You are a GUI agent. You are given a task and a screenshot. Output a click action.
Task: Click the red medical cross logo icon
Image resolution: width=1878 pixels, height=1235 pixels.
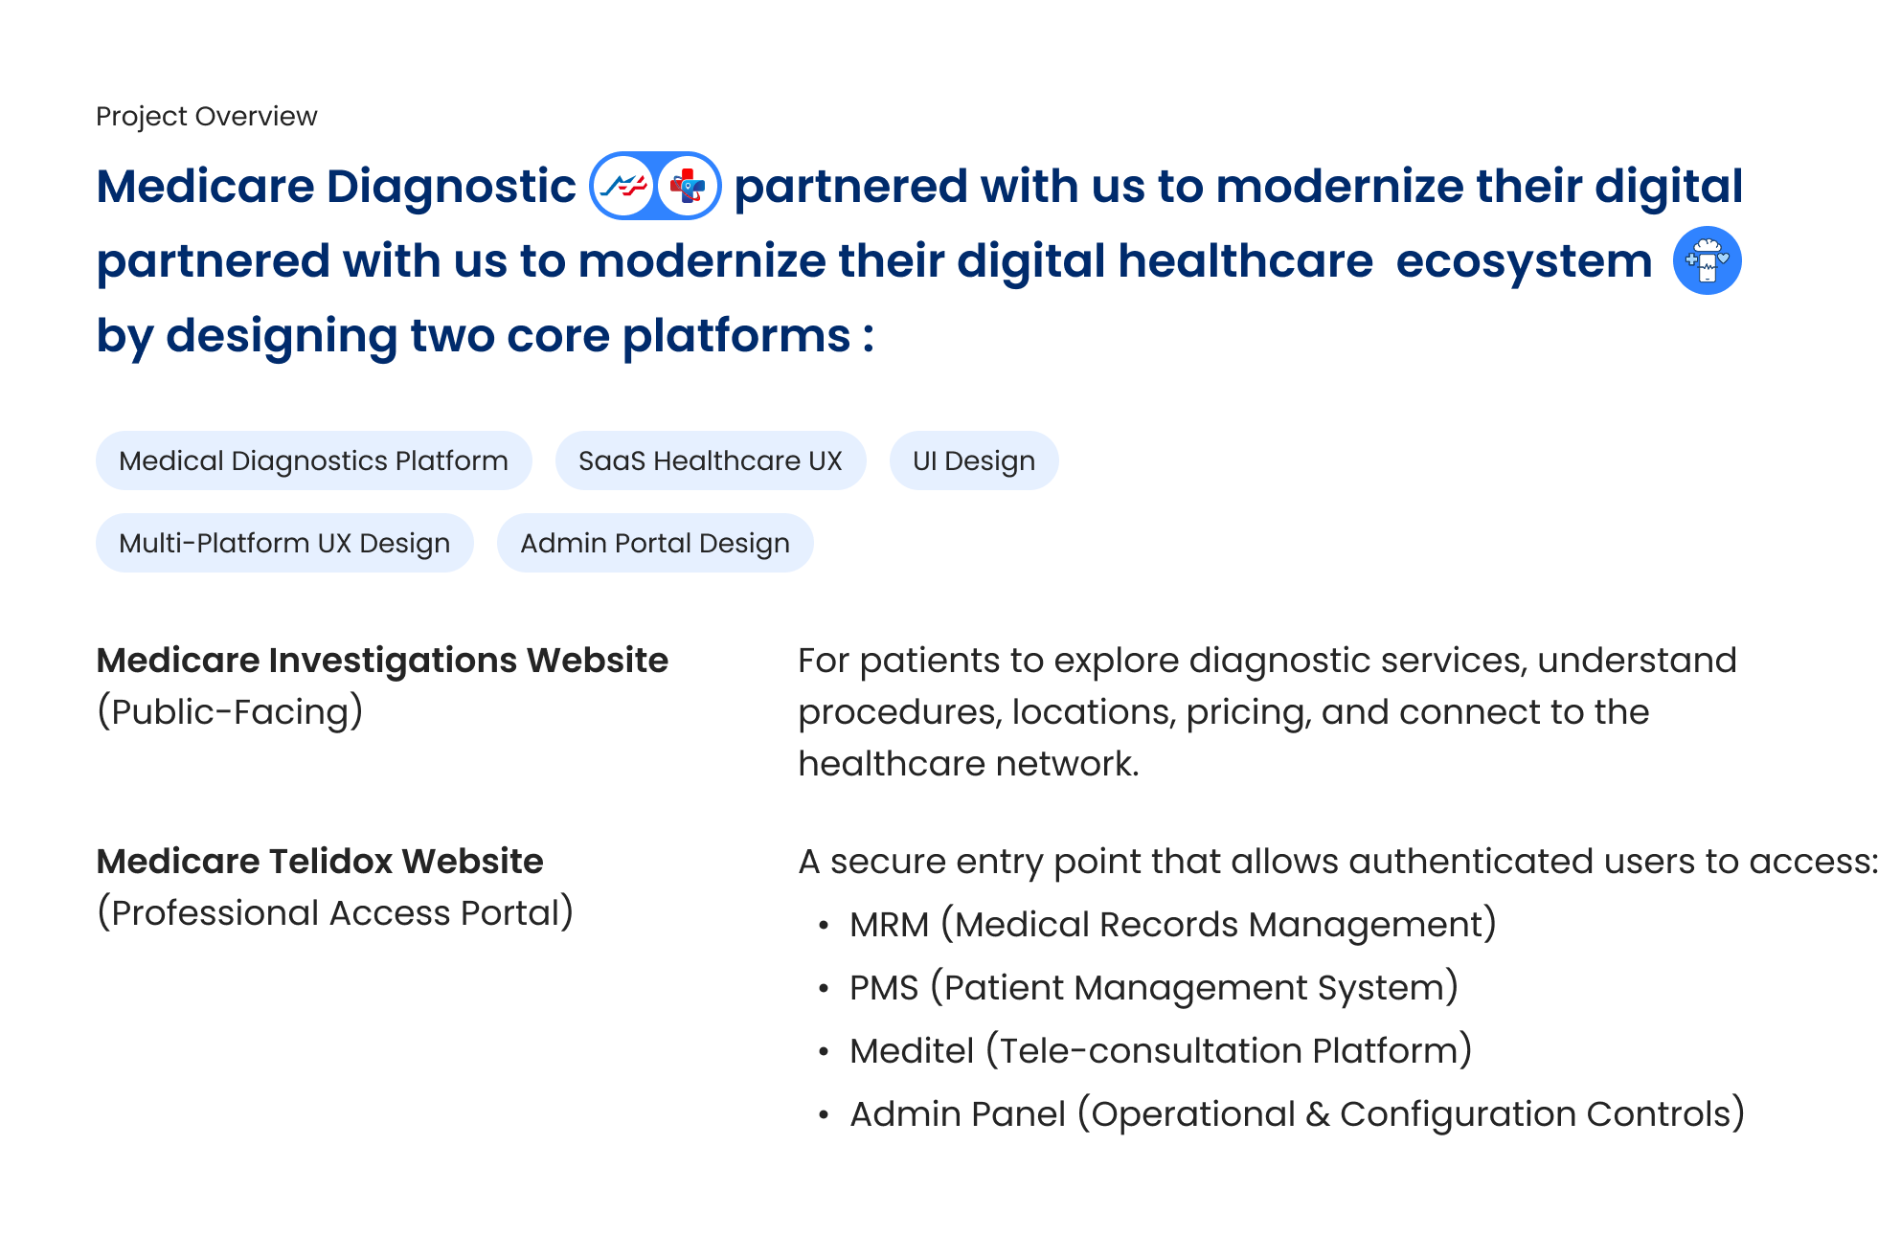pyautogui.click(x=688, y=186)
